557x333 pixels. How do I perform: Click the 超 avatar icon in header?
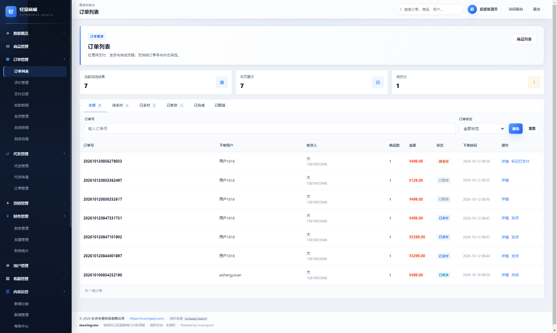pyautogui.click(x=472, y=9)
